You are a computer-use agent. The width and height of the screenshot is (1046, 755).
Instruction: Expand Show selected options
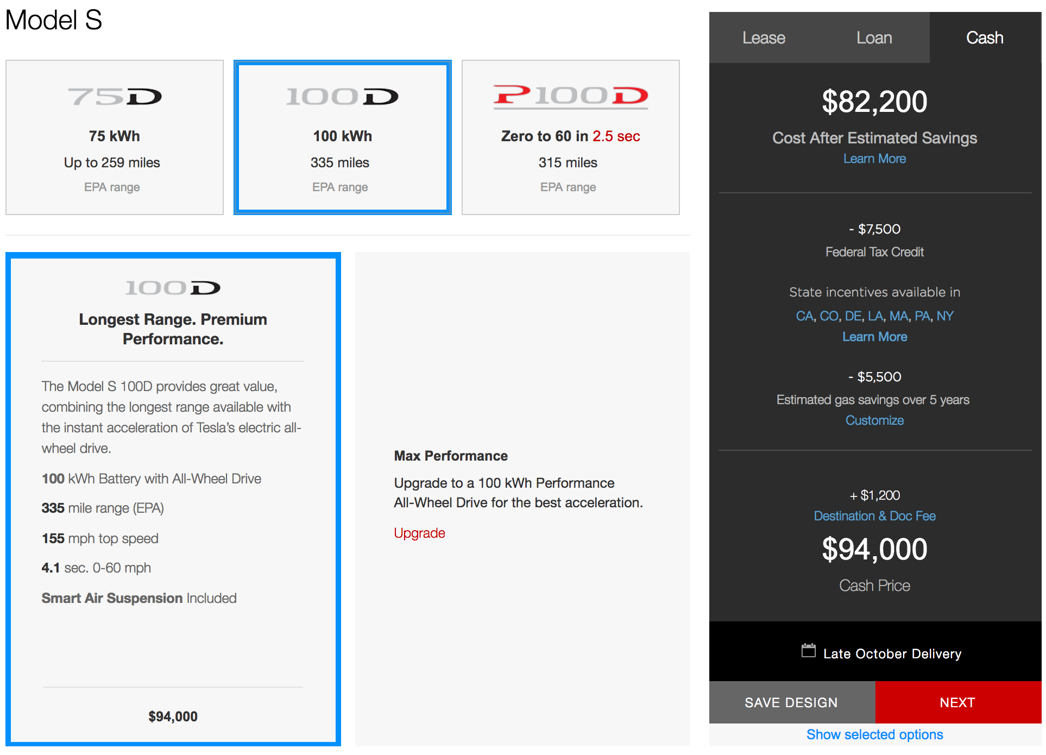point(874,734)
